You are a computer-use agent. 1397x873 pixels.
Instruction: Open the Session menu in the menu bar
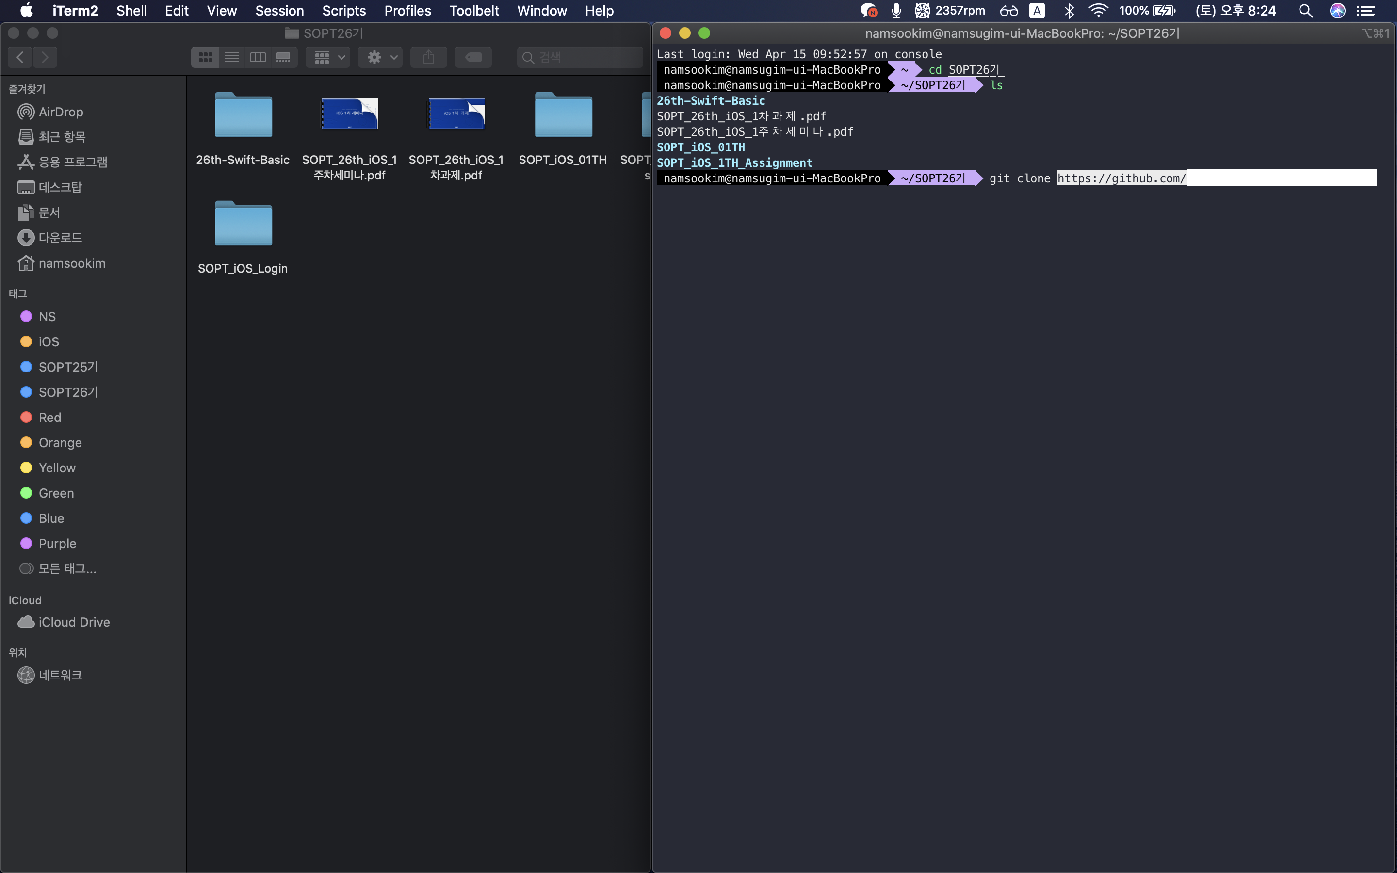click(x=279, y=10)
